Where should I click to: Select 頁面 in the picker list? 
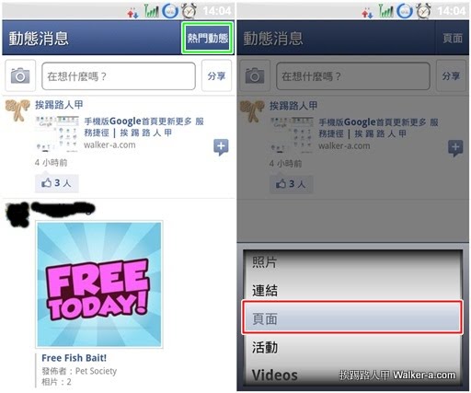(x=351, y=318)
